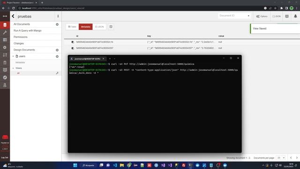The height and width of the screenshot is (169, 300).
Task: Switch to Metadata layout
Action: pos(85,27)
